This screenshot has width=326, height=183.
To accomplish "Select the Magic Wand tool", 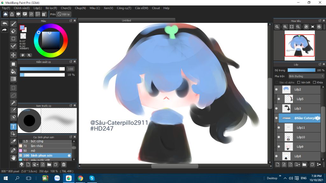I will (13, 103).
